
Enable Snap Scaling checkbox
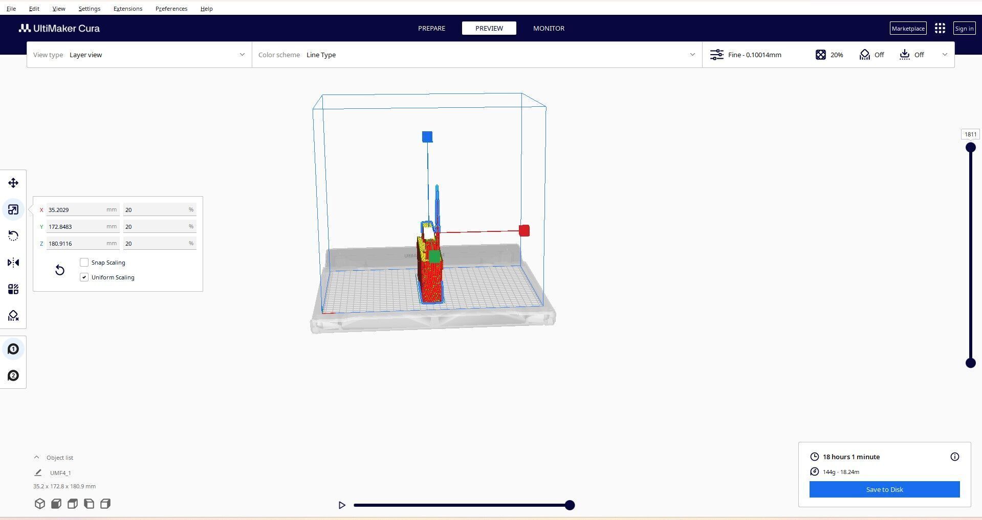[x=84, y=263]
